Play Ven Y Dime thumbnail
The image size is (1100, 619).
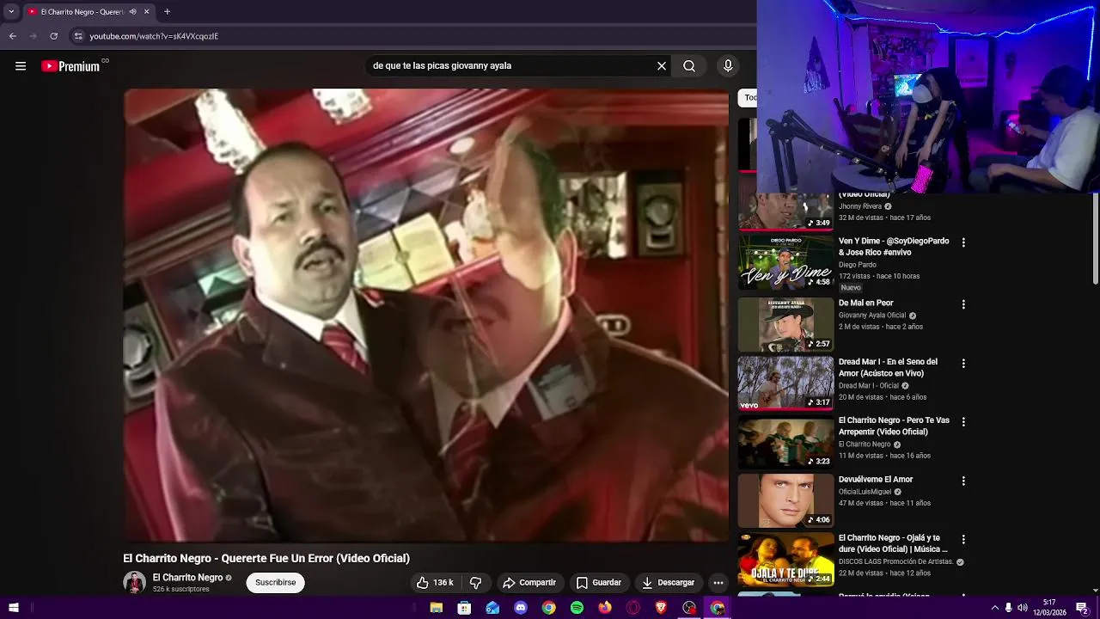(x=785, y=263)
